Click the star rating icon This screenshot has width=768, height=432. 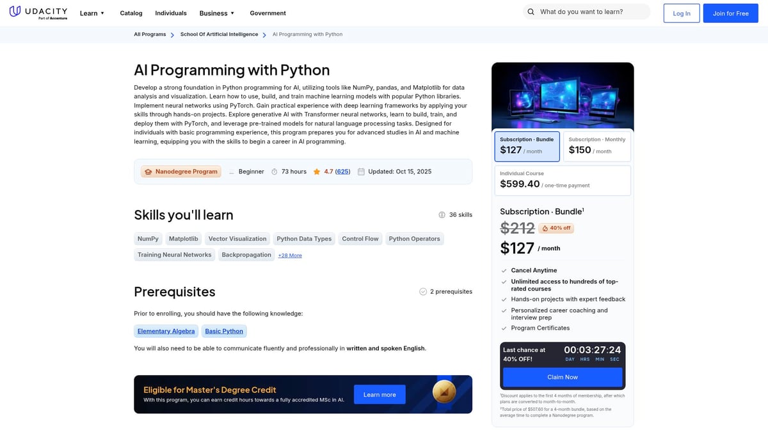click(317, 172)
